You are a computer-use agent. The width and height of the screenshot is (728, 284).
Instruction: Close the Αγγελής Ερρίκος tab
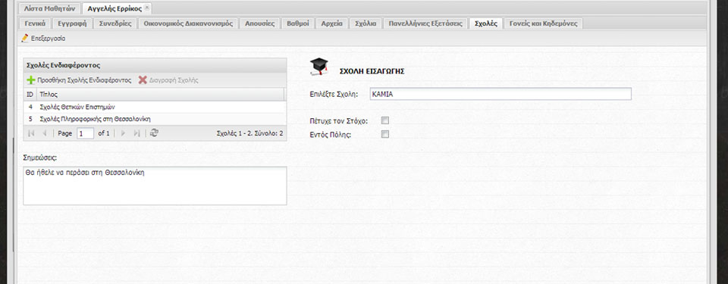[x=146, y=8]
